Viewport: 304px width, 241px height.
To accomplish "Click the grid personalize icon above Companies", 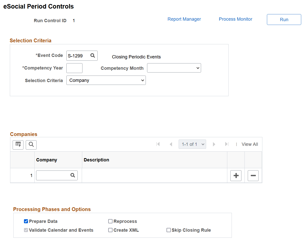I will [x=18, y=145].
